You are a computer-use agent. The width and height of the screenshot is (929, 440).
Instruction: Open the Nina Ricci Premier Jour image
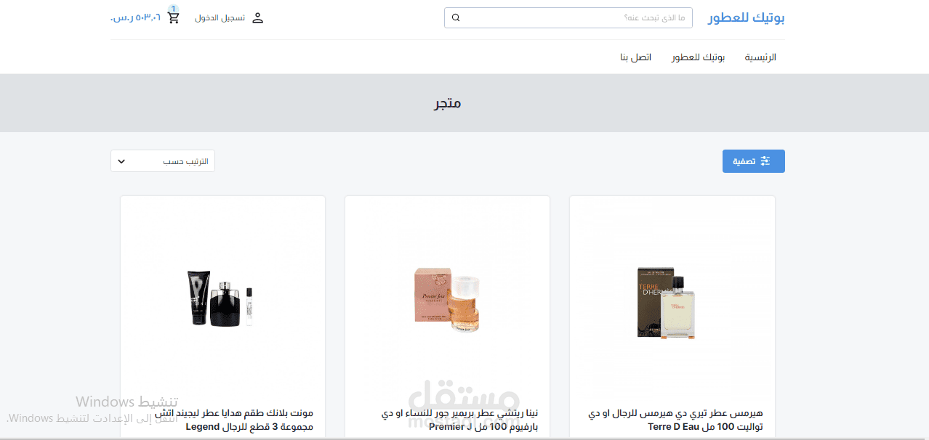(x=448, y=301)
